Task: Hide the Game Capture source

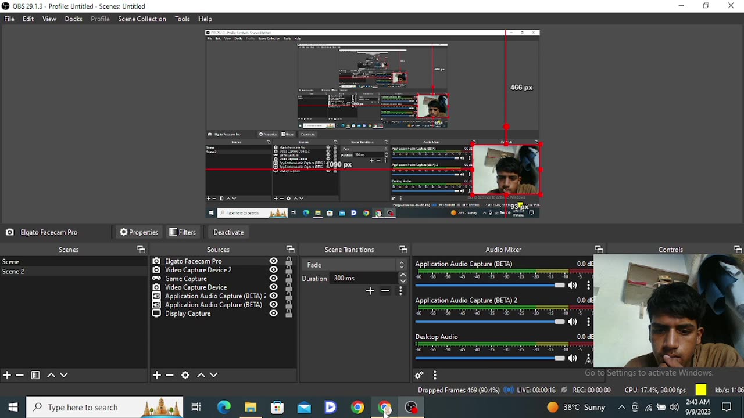Action: 273,279
